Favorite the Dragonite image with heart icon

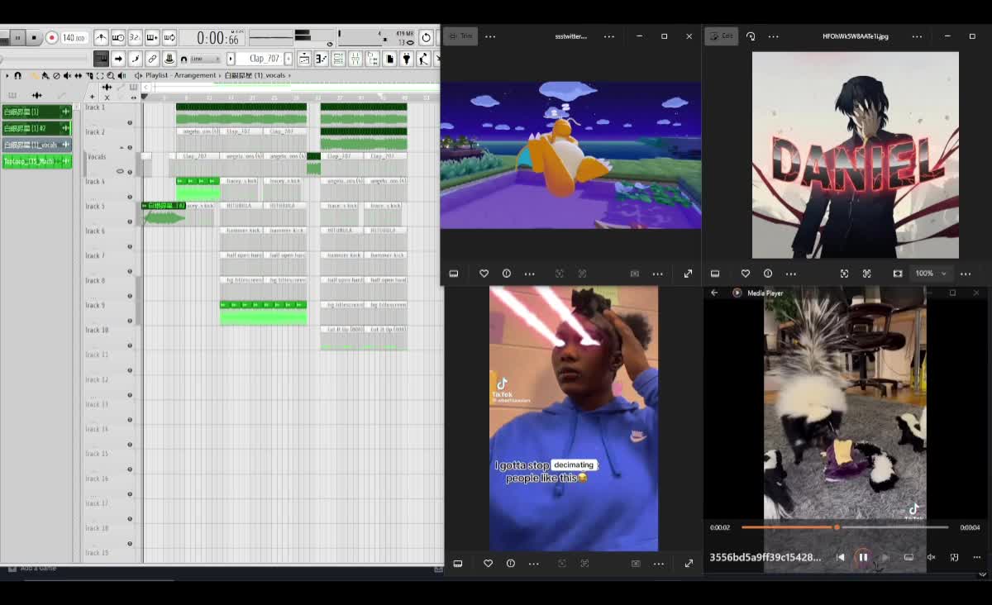(484, 274)
